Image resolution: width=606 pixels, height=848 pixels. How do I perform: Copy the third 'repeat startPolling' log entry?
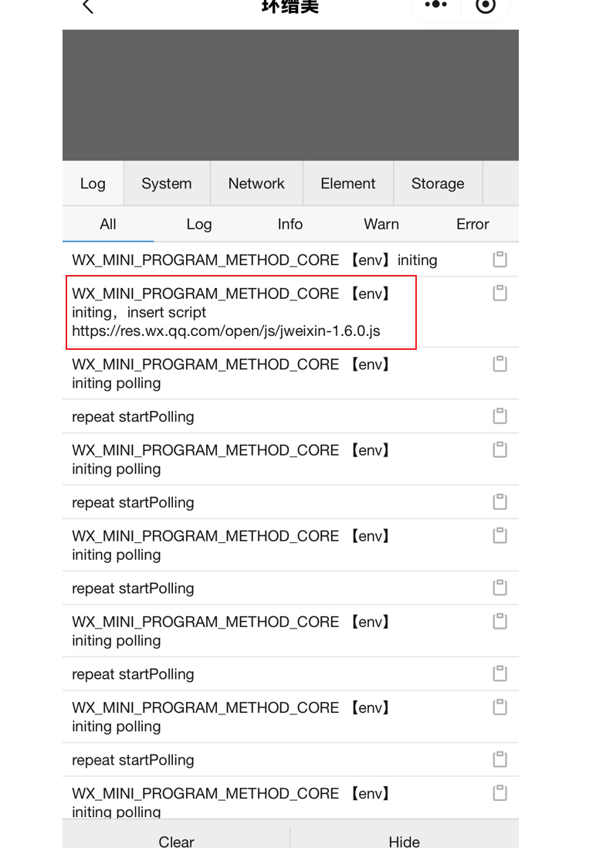pos(500,587)
